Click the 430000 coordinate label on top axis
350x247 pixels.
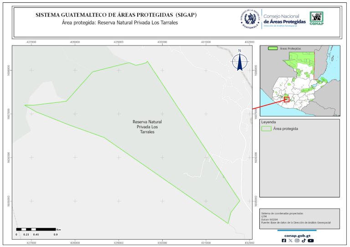point(162,42)
